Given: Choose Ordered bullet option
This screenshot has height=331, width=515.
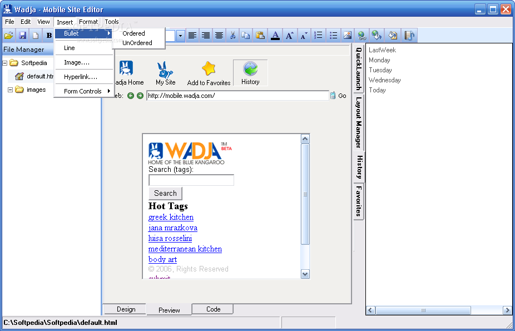Looking at the screenshot, I should coord(133,33).
